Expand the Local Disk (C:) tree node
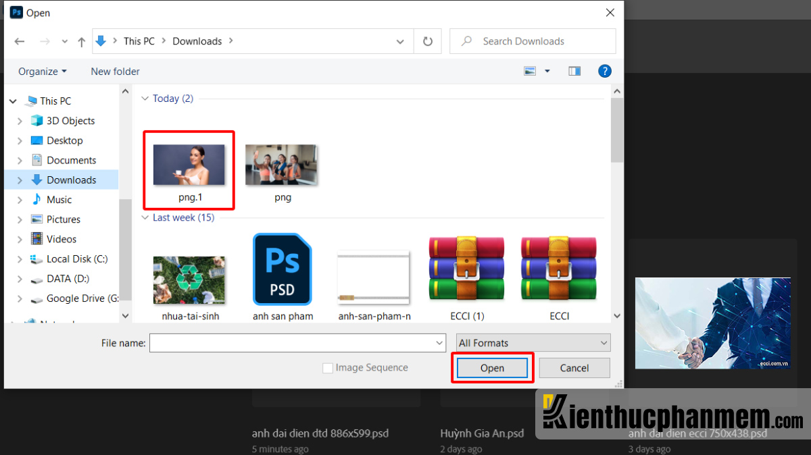 [x=20, y=259]
